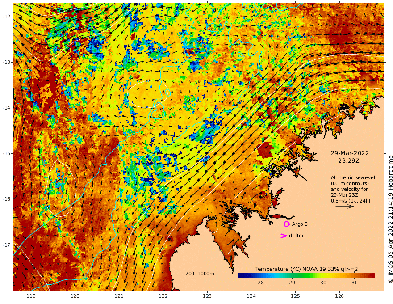Viewport: 393px width, 304px height.
Task: Click the 'drifter' legend label
Action: pos(297,236)
